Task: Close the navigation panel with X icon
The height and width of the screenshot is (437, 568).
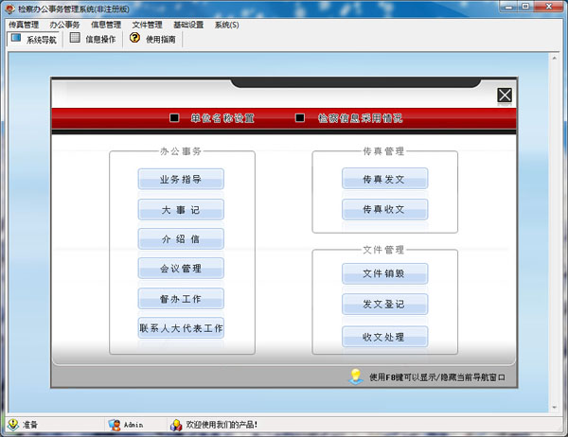Action: pos(505,95)
